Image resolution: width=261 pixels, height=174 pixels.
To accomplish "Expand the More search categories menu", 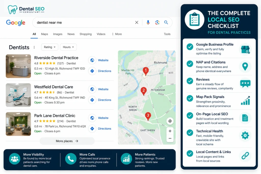I will [117, 34].
